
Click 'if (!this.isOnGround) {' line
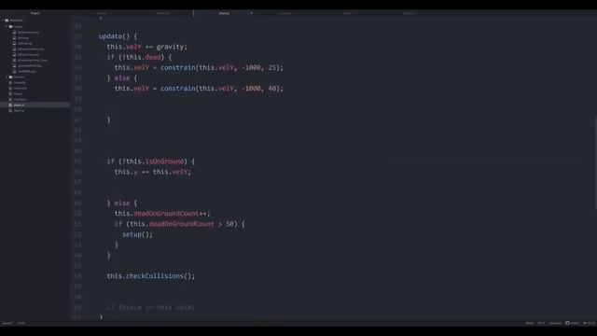(151, 161)
